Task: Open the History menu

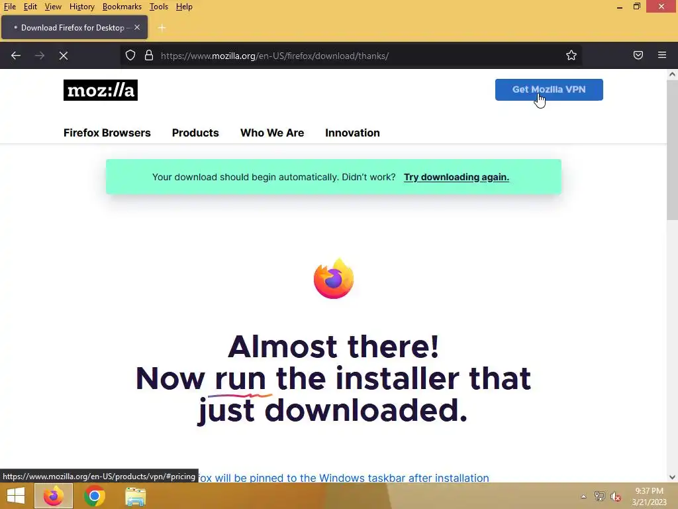Action: coord(81,7)
